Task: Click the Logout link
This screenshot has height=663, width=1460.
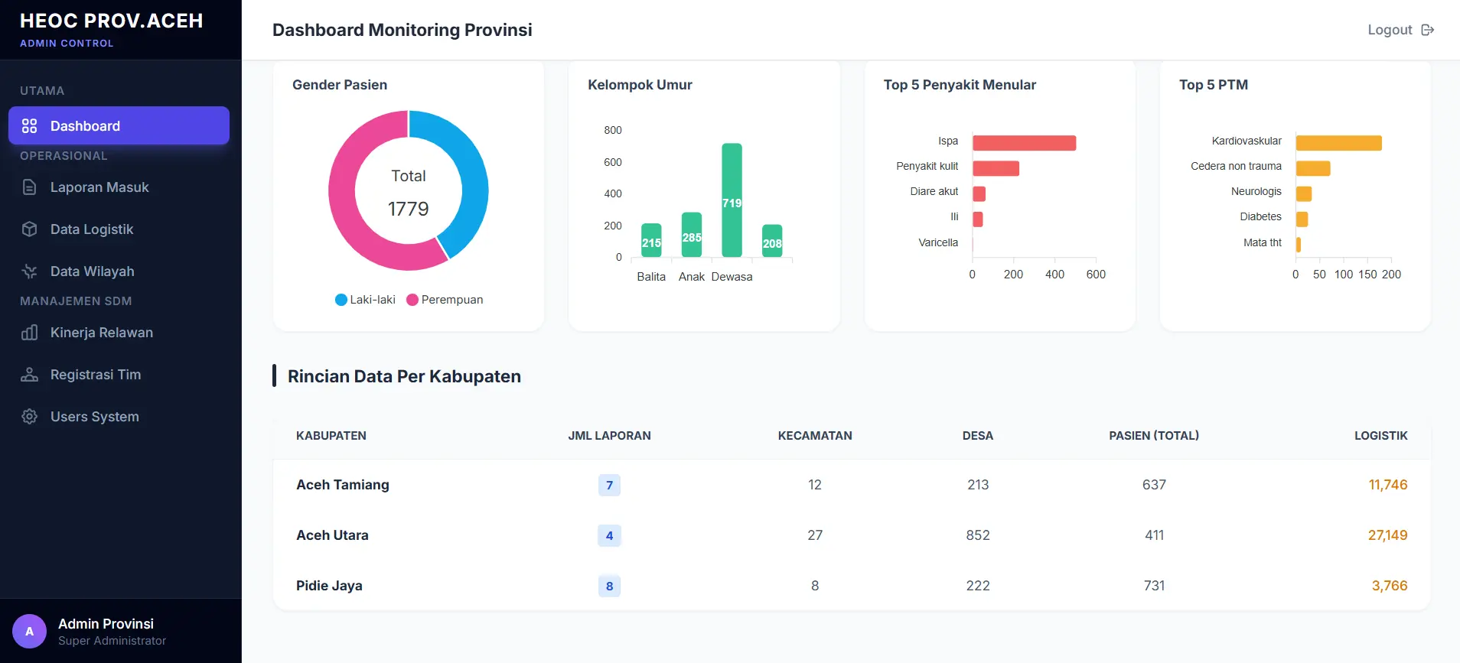Action: (x=1400, y=30)
